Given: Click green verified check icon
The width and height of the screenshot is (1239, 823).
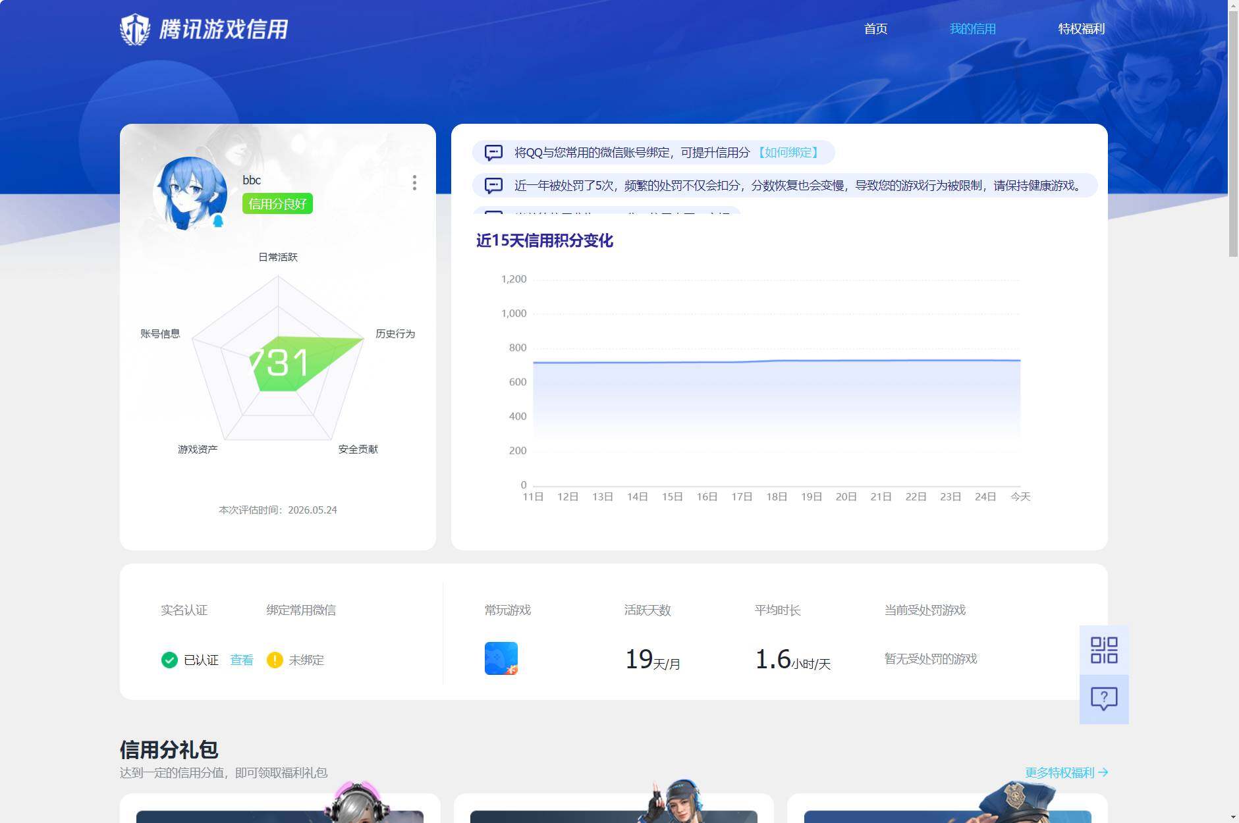Looking at the screenshot, I should click(169, 660).
